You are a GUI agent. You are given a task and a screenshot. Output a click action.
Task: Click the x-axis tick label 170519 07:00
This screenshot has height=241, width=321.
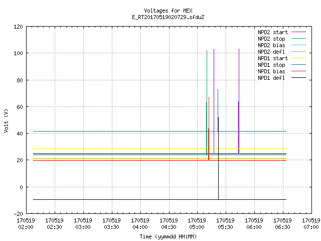311,224
